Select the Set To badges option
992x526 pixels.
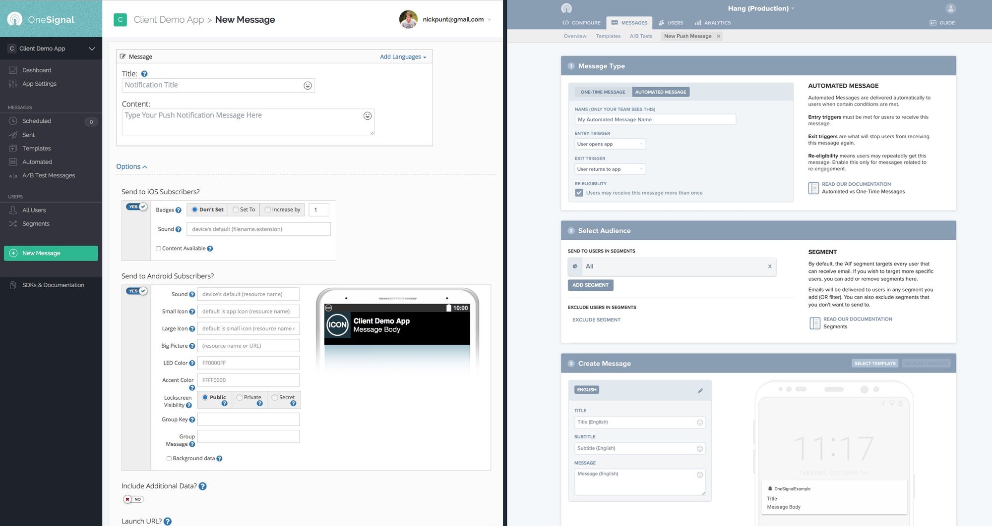pos(244,210)
